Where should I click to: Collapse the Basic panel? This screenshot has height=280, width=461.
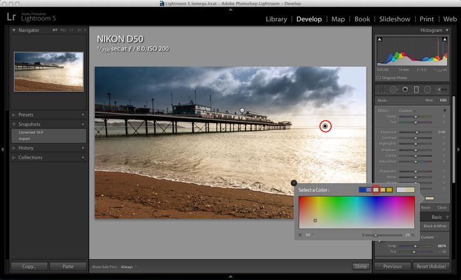pyautogui.click(x=447, y=217)
